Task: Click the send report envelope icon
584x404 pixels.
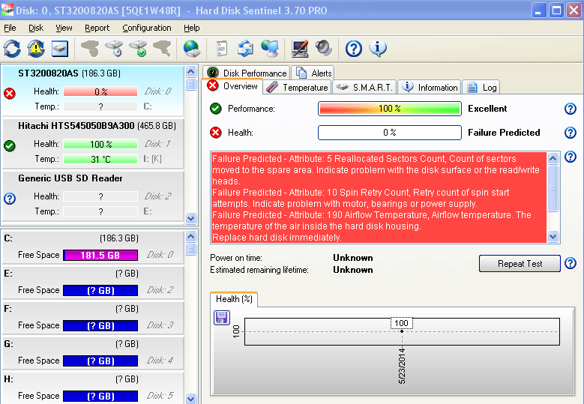Action: point(245,49)
